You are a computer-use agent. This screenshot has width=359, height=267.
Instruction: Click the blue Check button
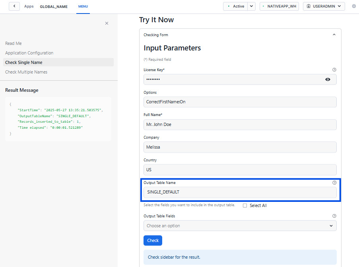153,240
